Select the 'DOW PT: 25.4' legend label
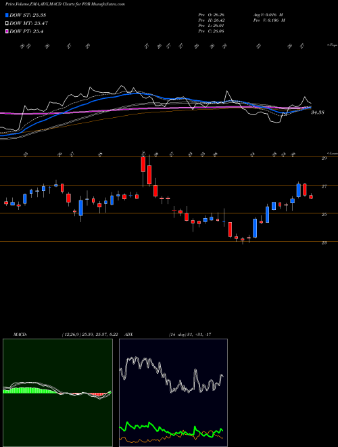Image resolution: width=338 pixels, height=447 pixels. click(x=26, y=32)
